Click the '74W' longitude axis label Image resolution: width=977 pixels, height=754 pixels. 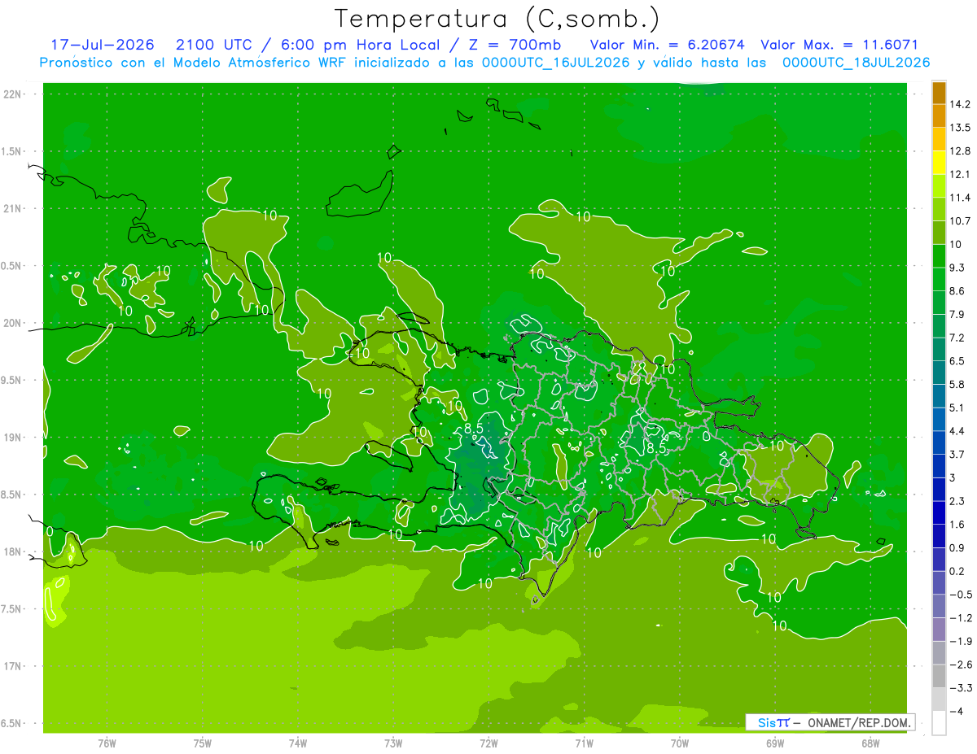pos(298,743)
